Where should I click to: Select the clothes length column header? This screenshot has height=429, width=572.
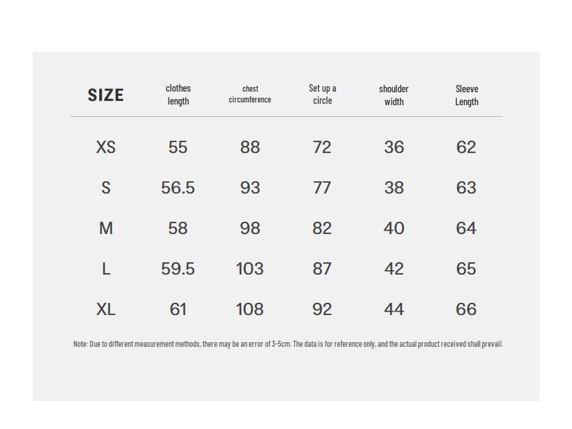click(178, 94)
